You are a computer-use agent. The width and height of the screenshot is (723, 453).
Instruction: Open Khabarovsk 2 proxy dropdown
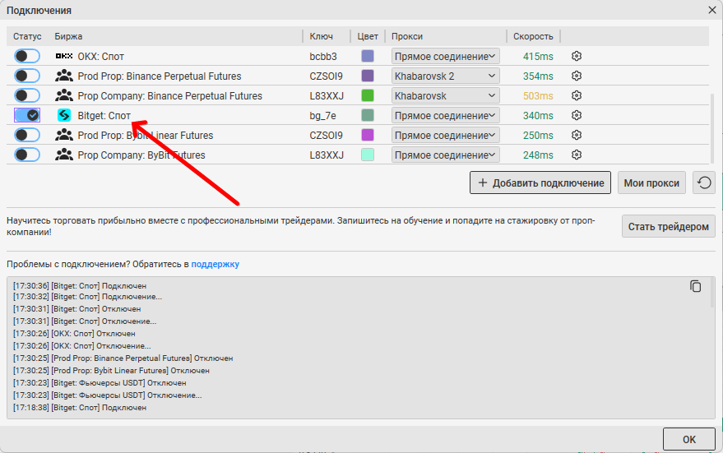(445, 76)
